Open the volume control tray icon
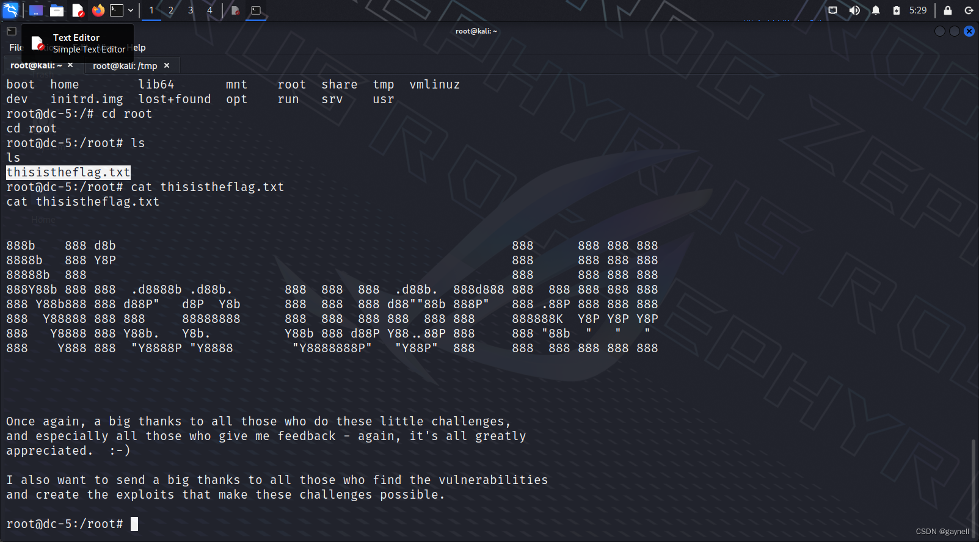The width and height of the screenshot is (979, 542). point(854,10)
